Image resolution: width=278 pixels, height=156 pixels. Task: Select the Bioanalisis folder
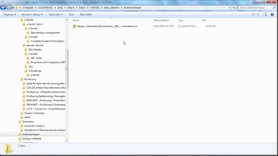tap(28, 122)
